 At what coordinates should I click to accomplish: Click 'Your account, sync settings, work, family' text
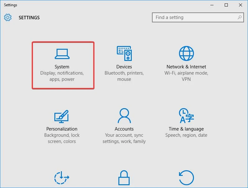click(124, 138)
